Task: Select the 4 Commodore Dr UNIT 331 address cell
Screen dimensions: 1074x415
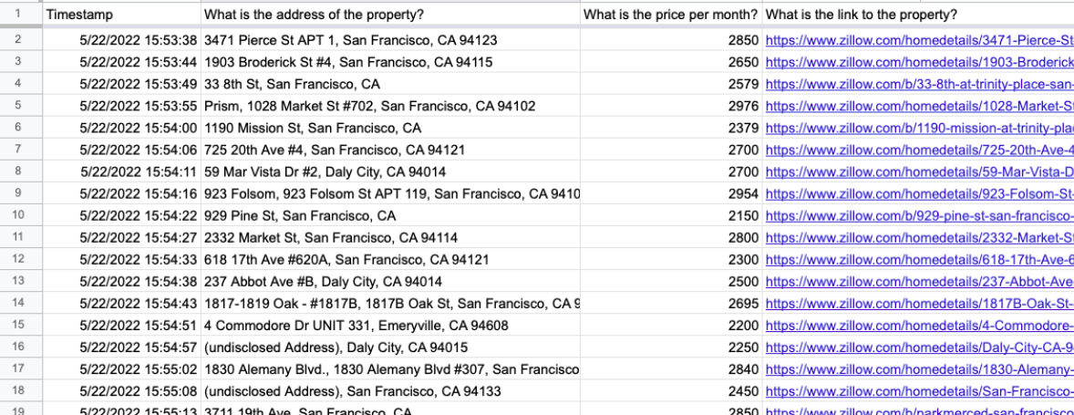Action: (390, 326)
